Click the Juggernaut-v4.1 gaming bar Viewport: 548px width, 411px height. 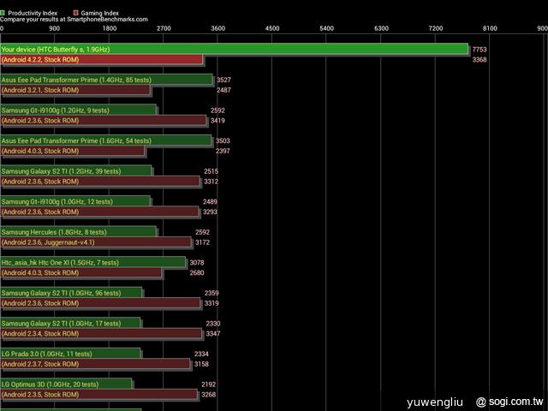click(x=96, y=242)
